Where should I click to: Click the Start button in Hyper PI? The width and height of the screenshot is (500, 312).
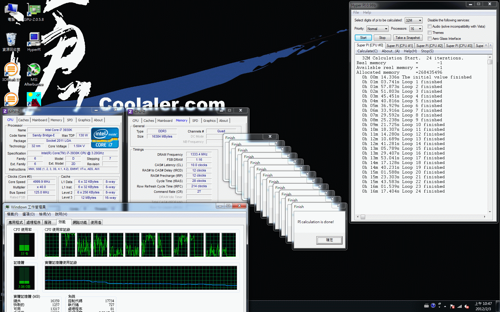[363, 38]
